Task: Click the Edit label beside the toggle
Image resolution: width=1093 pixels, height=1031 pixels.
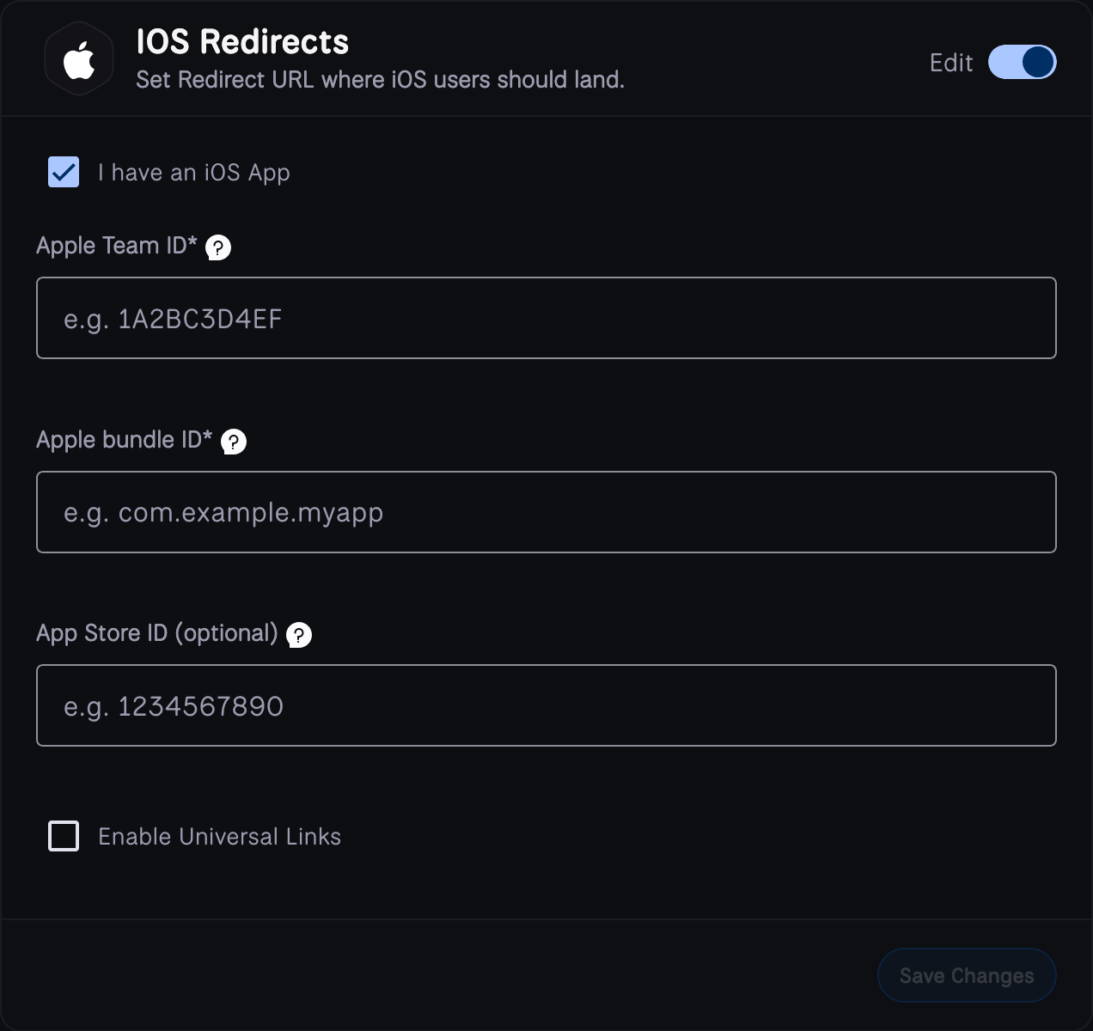Action: point(950,62)
